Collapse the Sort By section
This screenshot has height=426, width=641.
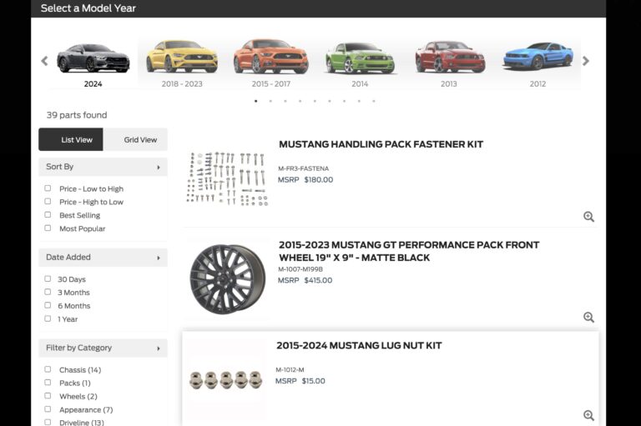click(x=103, y=167)
